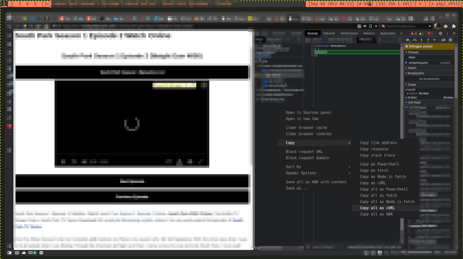The height and width of the screenshot is (259, 463).
Task: Click the Step over next function icon
Action: 415,40
